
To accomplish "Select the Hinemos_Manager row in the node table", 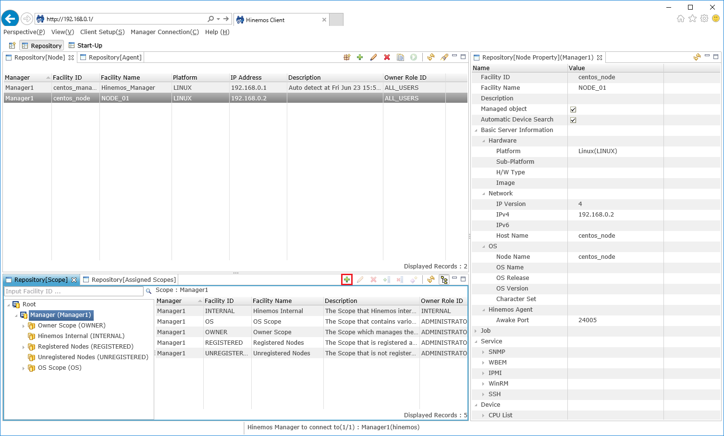I will 235,88.
